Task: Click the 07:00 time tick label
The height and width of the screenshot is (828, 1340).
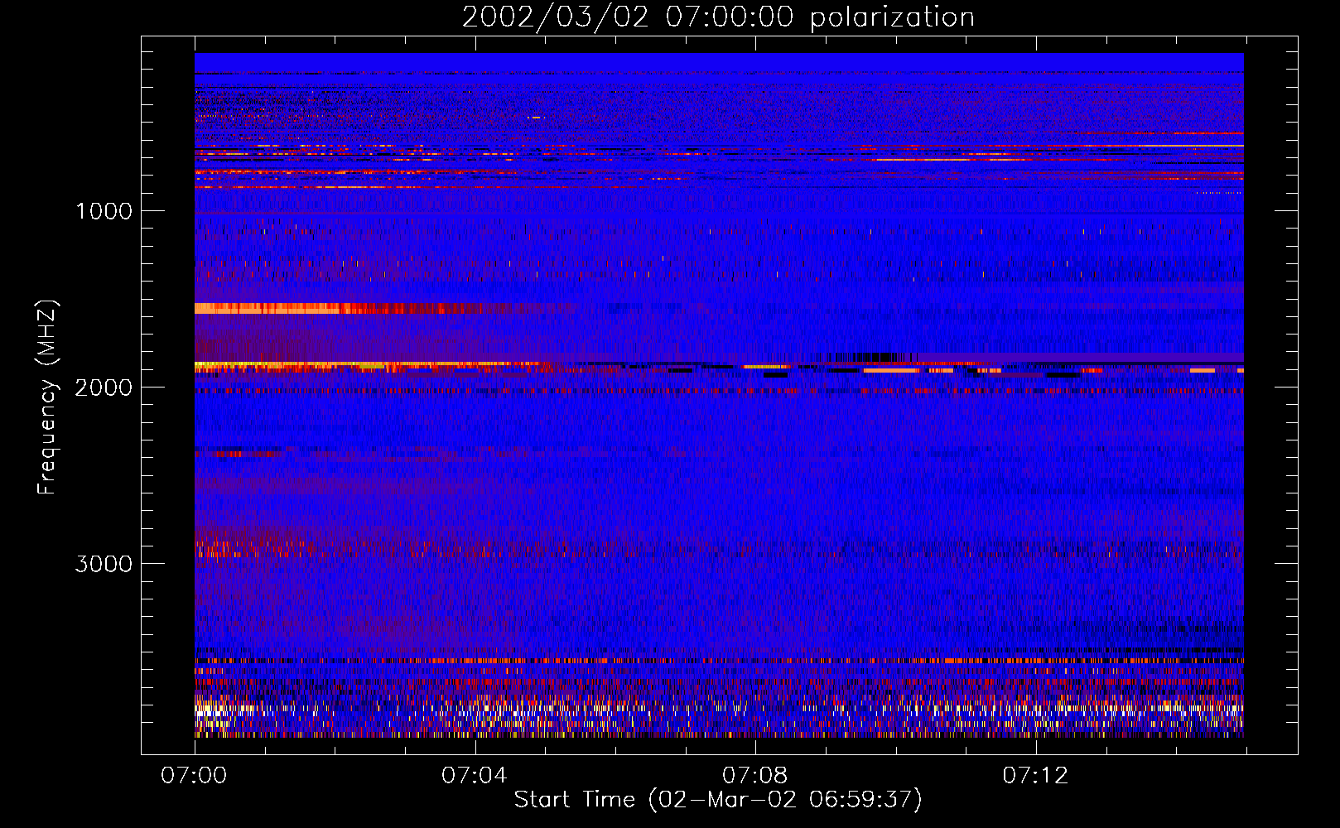Action: point(194,776)
